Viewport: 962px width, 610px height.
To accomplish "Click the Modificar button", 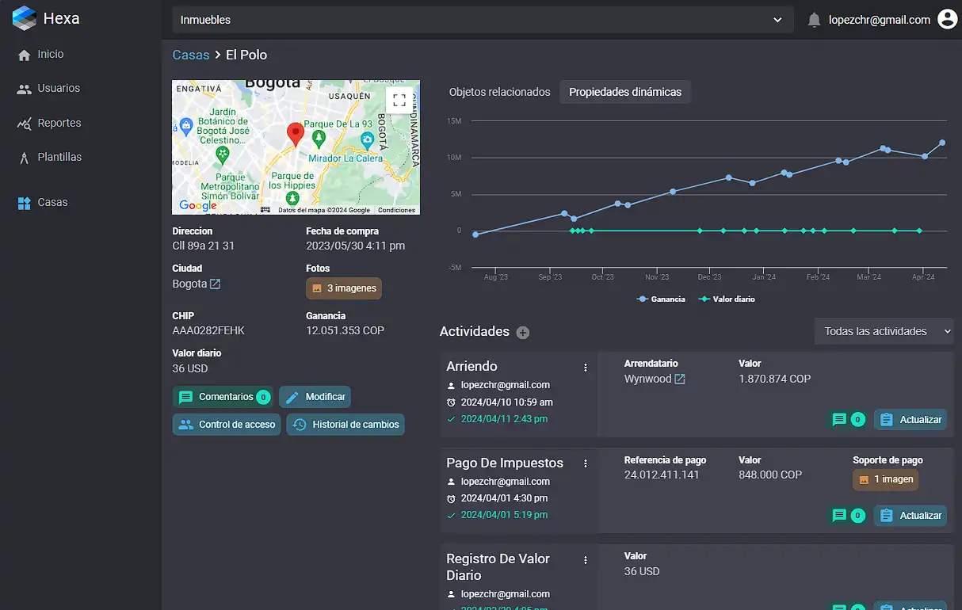I will click(x=315, y=397).
